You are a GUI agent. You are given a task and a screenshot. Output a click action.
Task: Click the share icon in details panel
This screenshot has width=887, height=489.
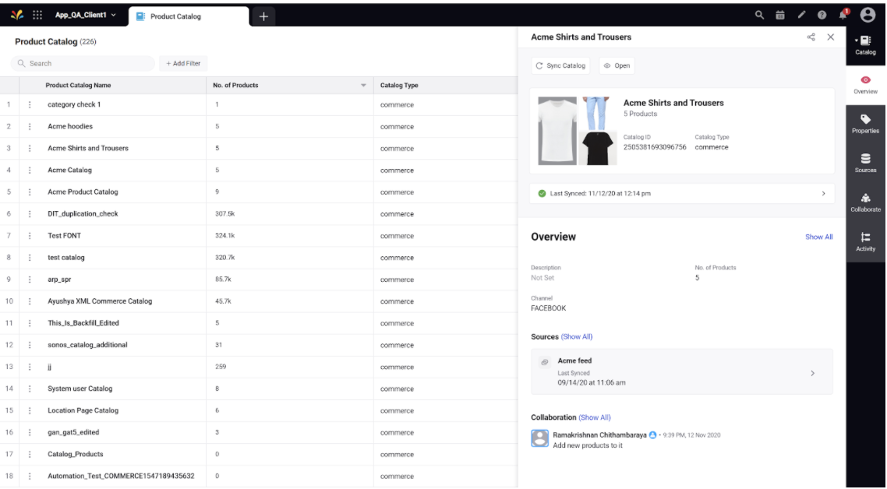[x=811, y=37]
